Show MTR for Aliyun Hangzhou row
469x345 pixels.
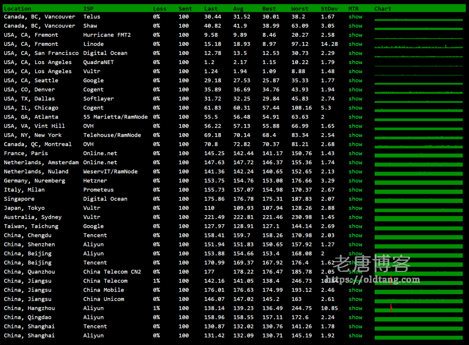click(355, 308)
